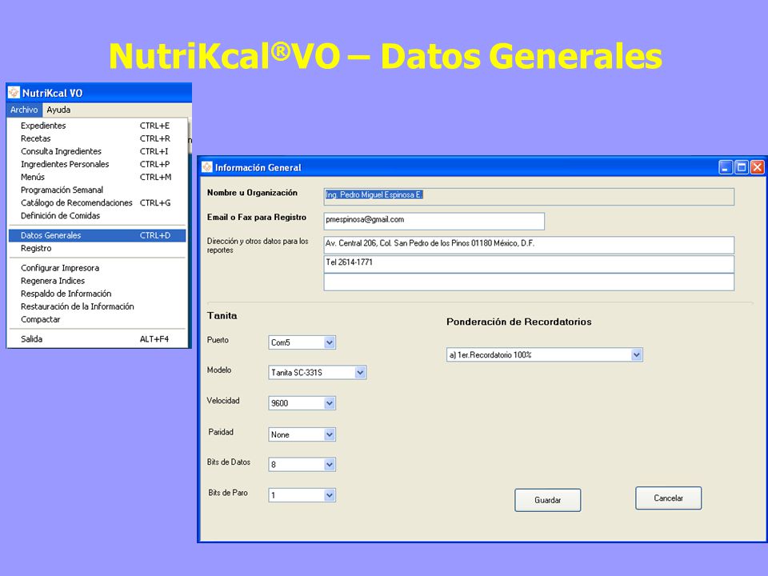768x576 pixels.
Task: Select Consulta Ingredientes menu item
Action: pyautogui.click(x=97, y=151)
